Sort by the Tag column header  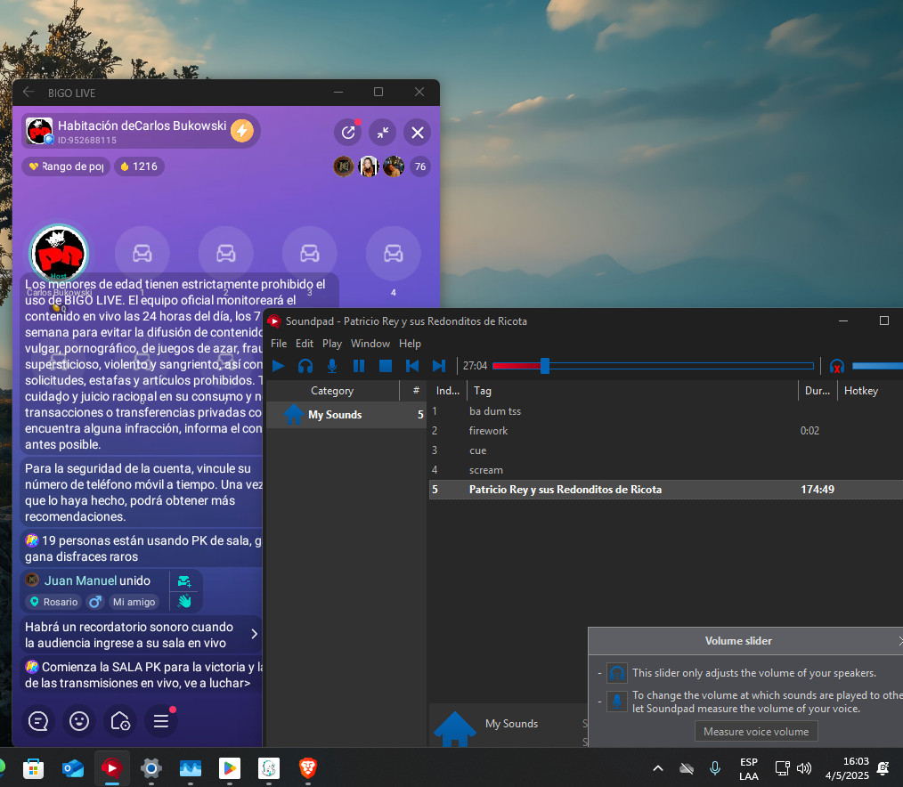tap(631, 390)
